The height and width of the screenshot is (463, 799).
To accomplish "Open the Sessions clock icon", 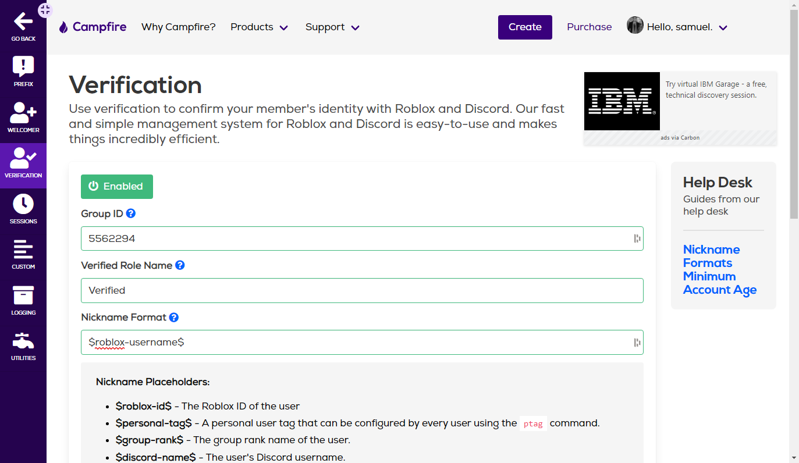I will click(x=23, y=204).
